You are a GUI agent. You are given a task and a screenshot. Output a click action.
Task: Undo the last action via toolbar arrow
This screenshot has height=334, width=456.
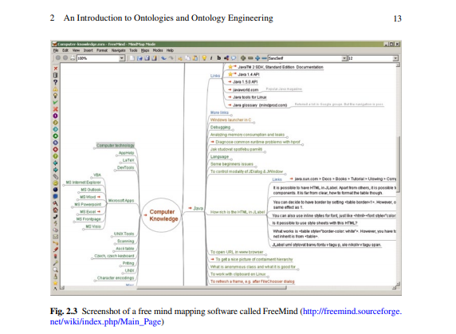(x=163, y=58)
